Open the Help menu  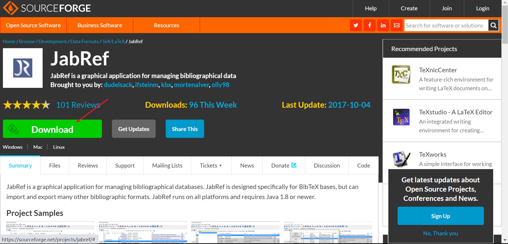371,8
